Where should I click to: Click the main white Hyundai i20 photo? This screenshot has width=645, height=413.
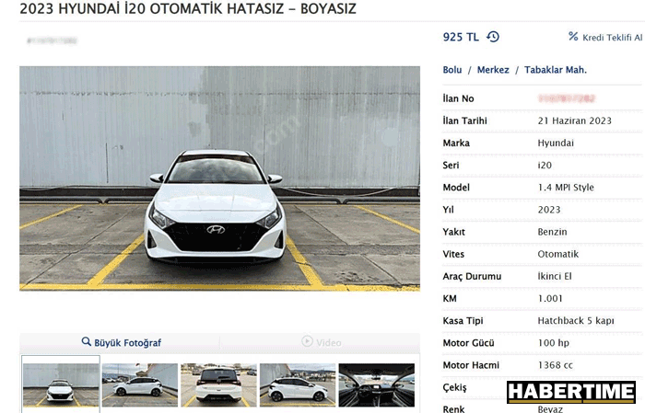(219, 178)
